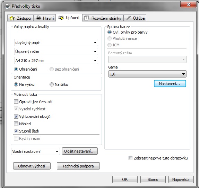
Task: Choose Na šířku orientation
Action: (x=59, y=84)
